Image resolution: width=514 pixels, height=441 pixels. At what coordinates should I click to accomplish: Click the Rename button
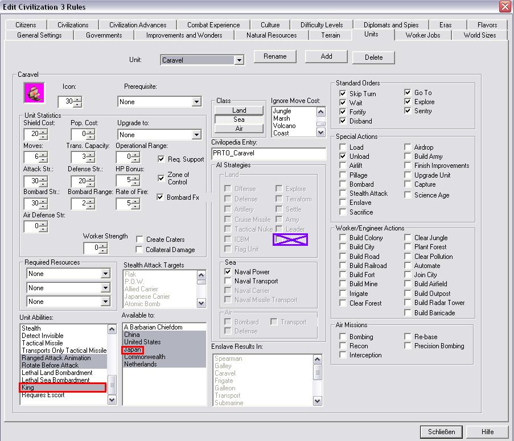(x=275, y=56)
